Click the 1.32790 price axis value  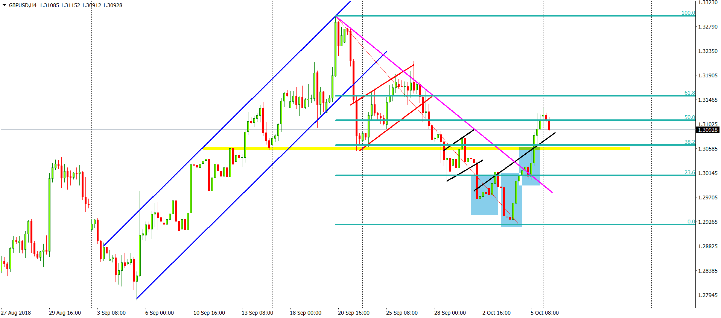(x=708, y=27)
